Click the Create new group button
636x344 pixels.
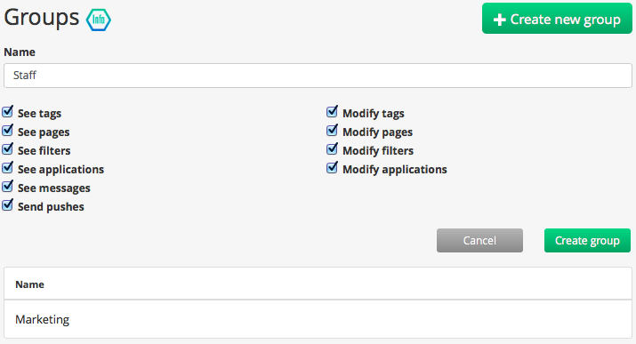pos(557,19)
